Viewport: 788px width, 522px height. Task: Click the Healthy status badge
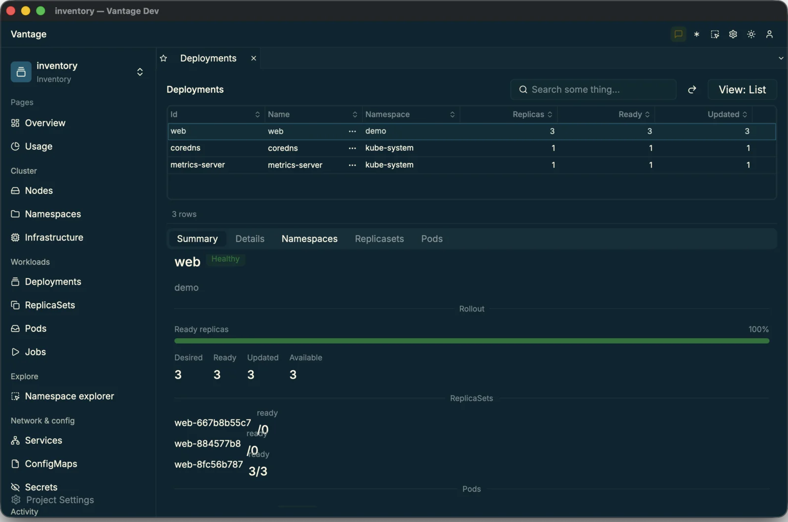(226, 259)
